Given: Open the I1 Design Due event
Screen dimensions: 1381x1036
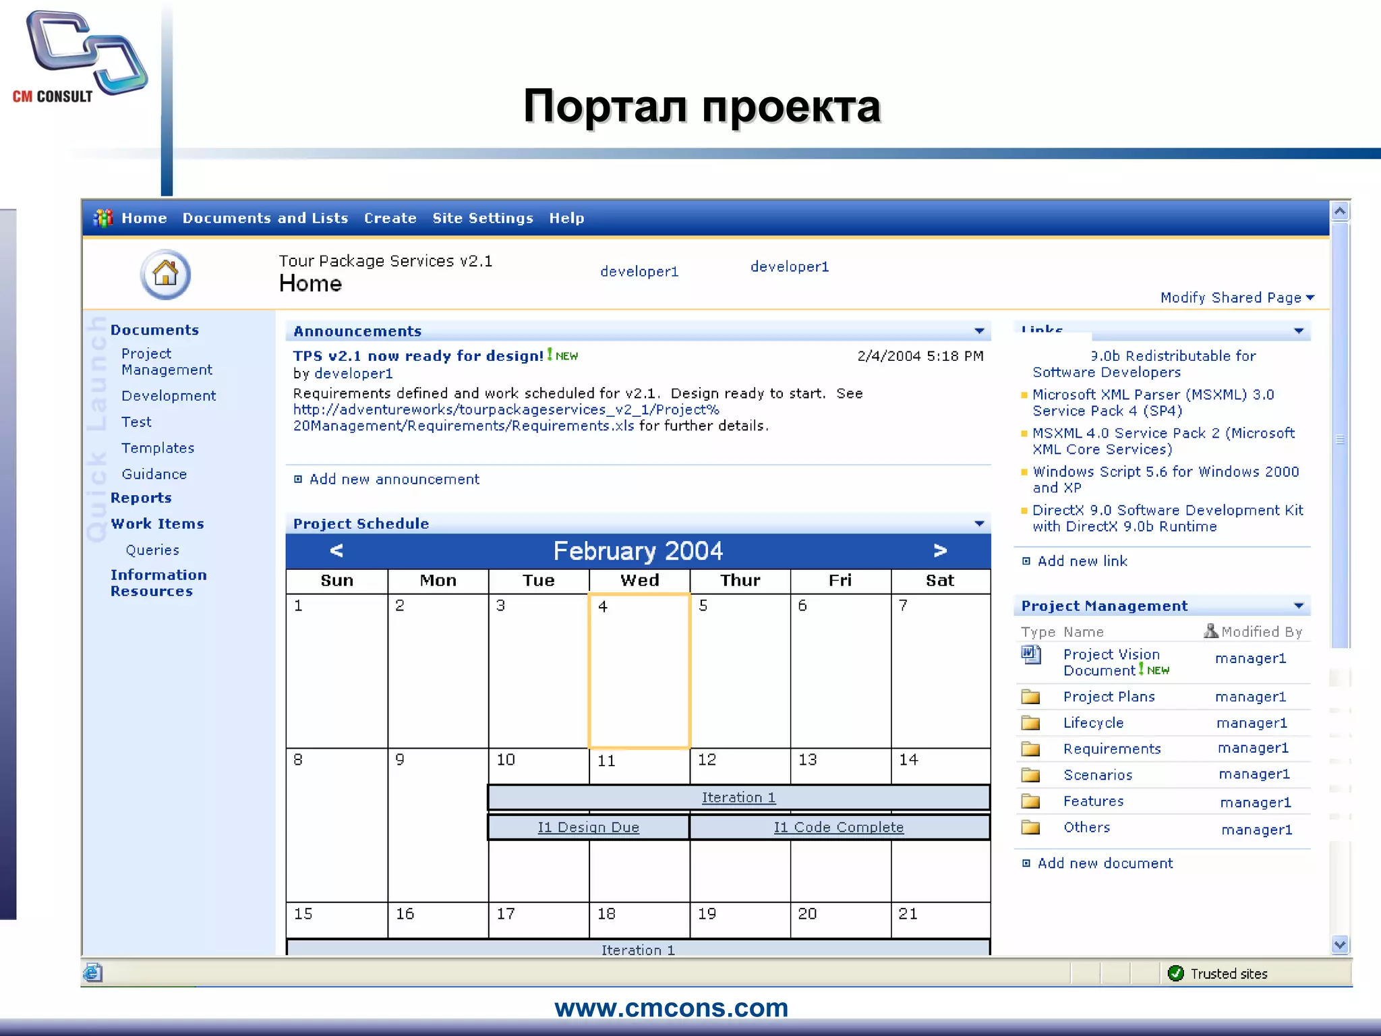Looking at the screenshot, I should click(x=588, y=827).
